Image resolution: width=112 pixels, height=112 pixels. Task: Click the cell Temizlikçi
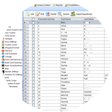(72, 82)
